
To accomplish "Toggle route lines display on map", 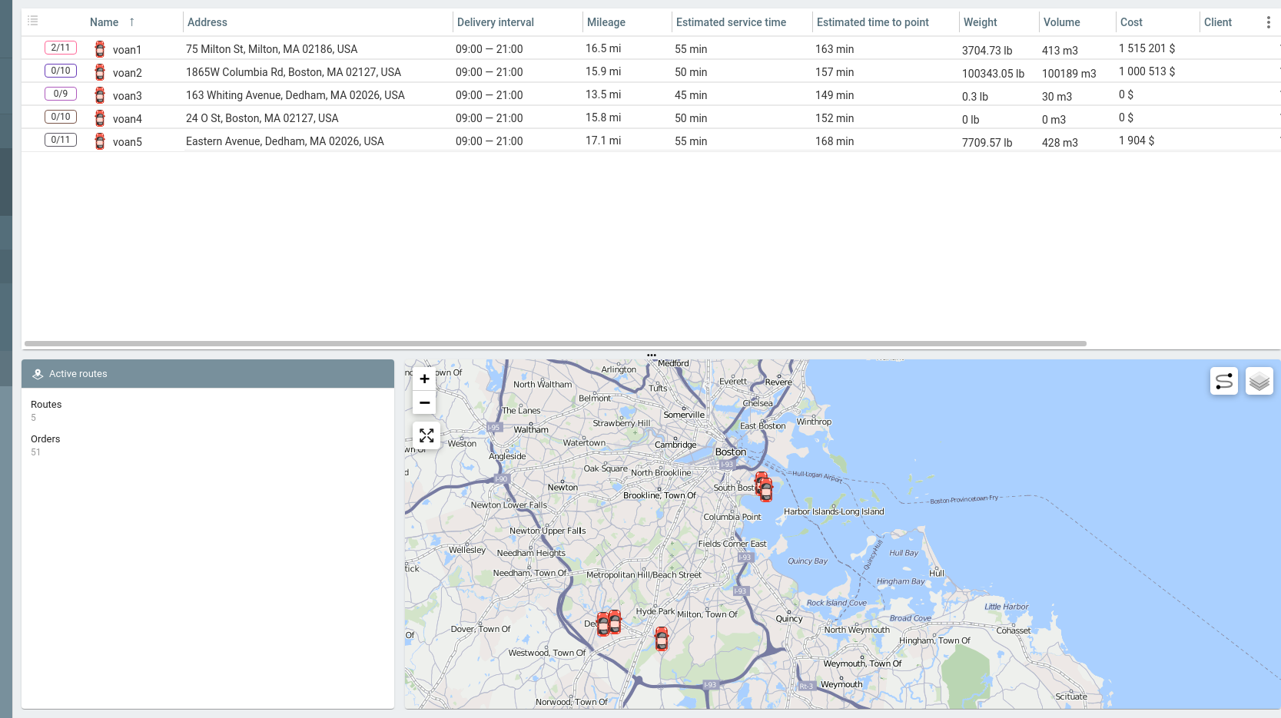I will (x=1223, y=381).
